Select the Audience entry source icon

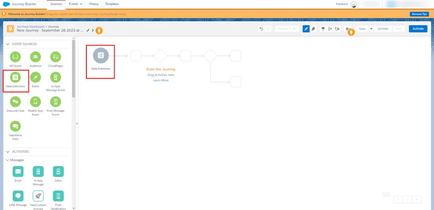coord(36,57)
